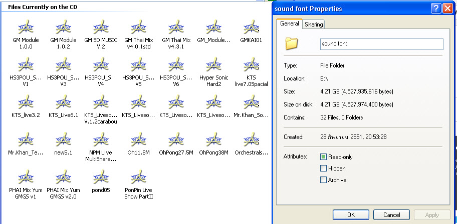Screen dimensions: 457x224
Task: Click the 'Files Currently on the CD' header
Action: (x=43, y=7)
